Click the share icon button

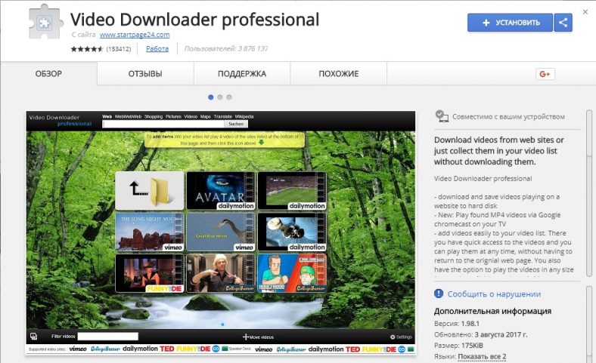[563, 23]
